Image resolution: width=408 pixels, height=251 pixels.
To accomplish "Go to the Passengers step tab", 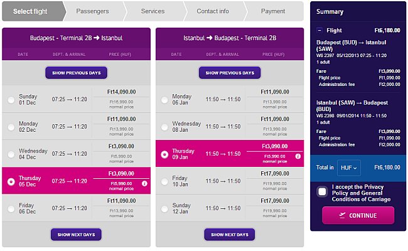I will 92,11.
